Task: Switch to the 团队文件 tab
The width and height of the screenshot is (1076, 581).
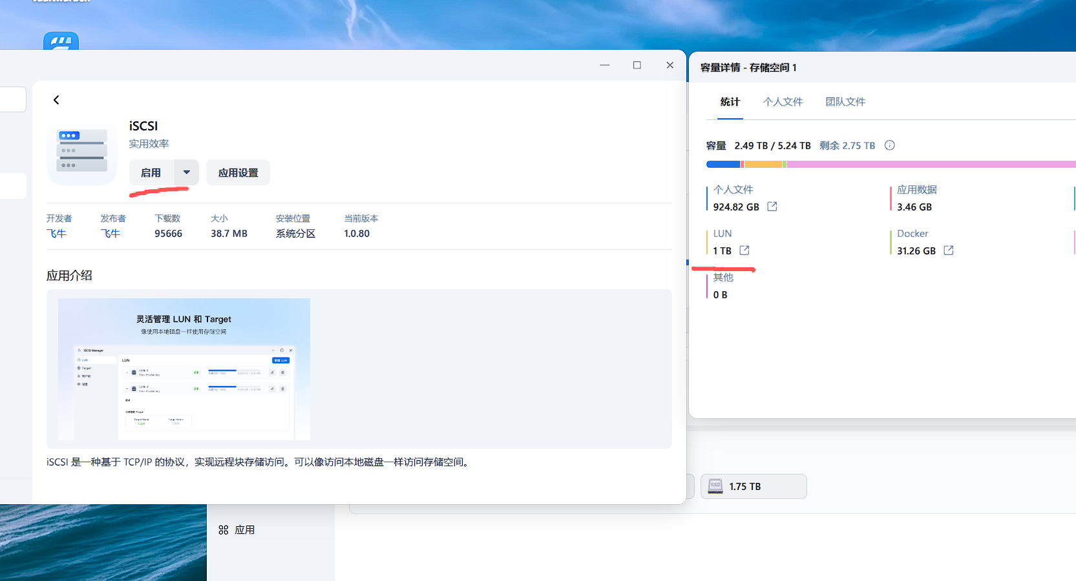Action: [x=845, y=102]
